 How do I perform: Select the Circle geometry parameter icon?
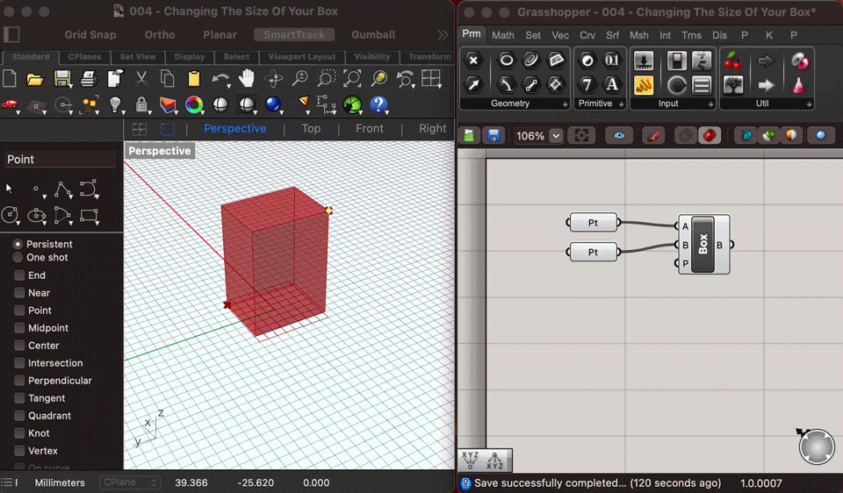click(506, 61)
